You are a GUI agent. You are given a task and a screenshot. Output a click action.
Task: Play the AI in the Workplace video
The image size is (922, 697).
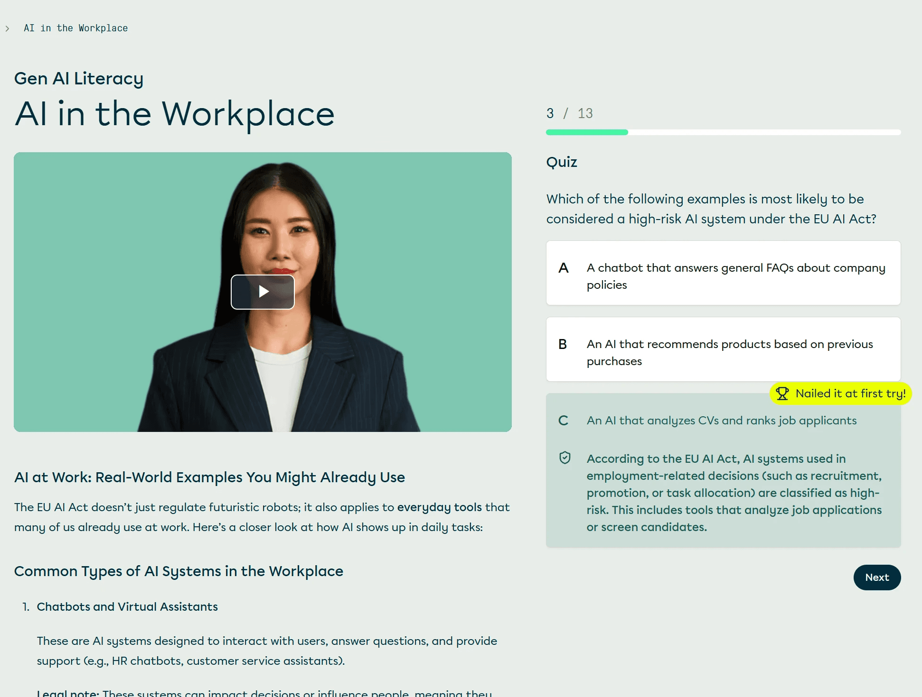263,292
